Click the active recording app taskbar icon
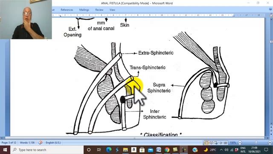Viewport: 273px width, 154px height. (184, 150)
